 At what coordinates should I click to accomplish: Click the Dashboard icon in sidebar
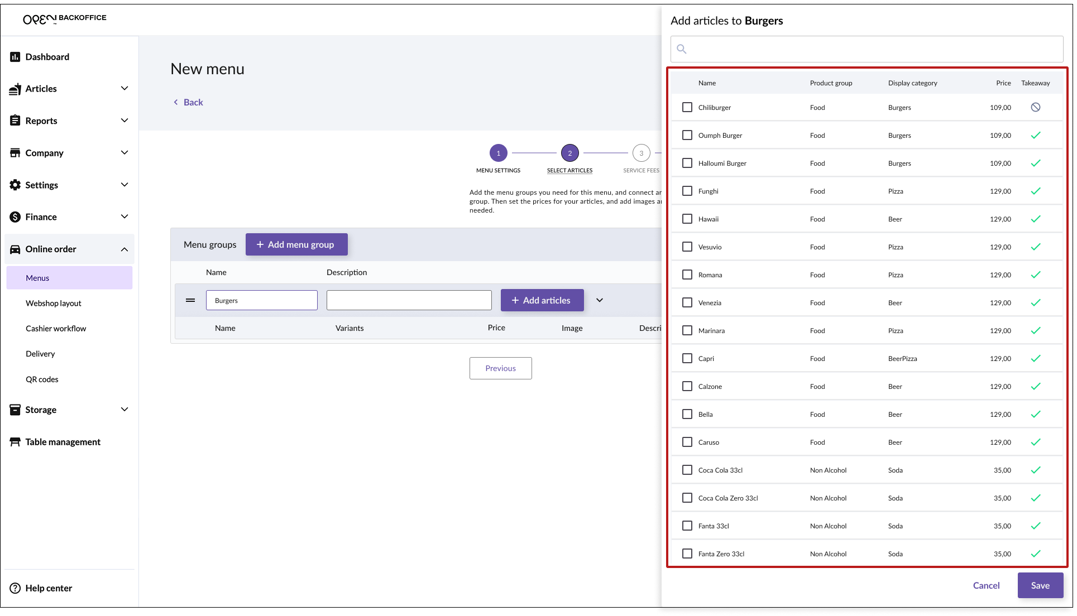pos(15,57)
